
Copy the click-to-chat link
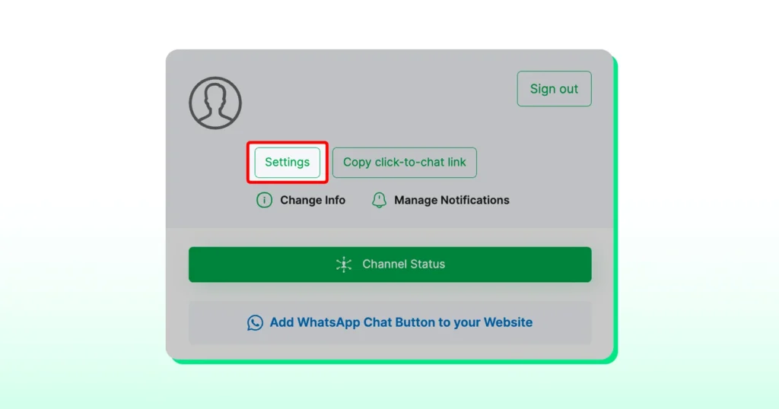coord(405,163)
